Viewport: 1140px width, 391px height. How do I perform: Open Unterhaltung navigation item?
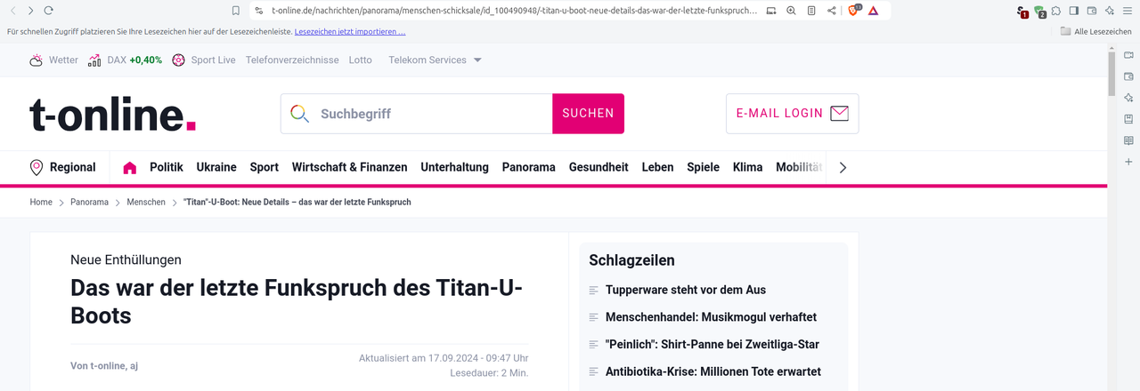[455, 167]
